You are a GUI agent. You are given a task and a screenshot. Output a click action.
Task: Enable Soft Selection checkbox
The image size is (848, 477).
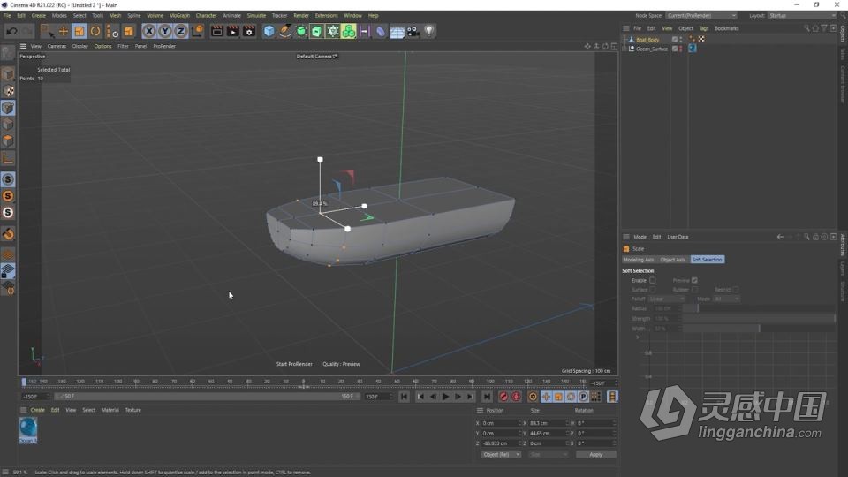pyautogui.click(x=652, y=280)
